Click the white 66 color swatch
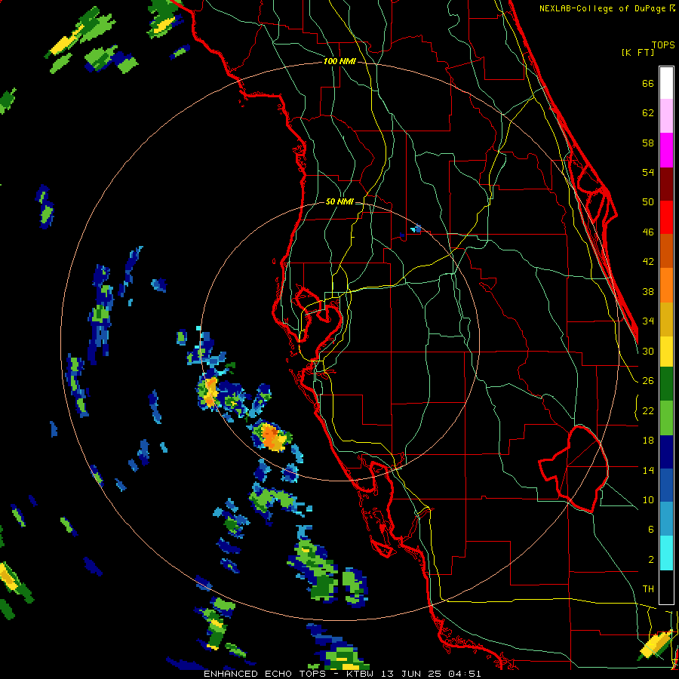Screen dimensions: 679x679 666,83
